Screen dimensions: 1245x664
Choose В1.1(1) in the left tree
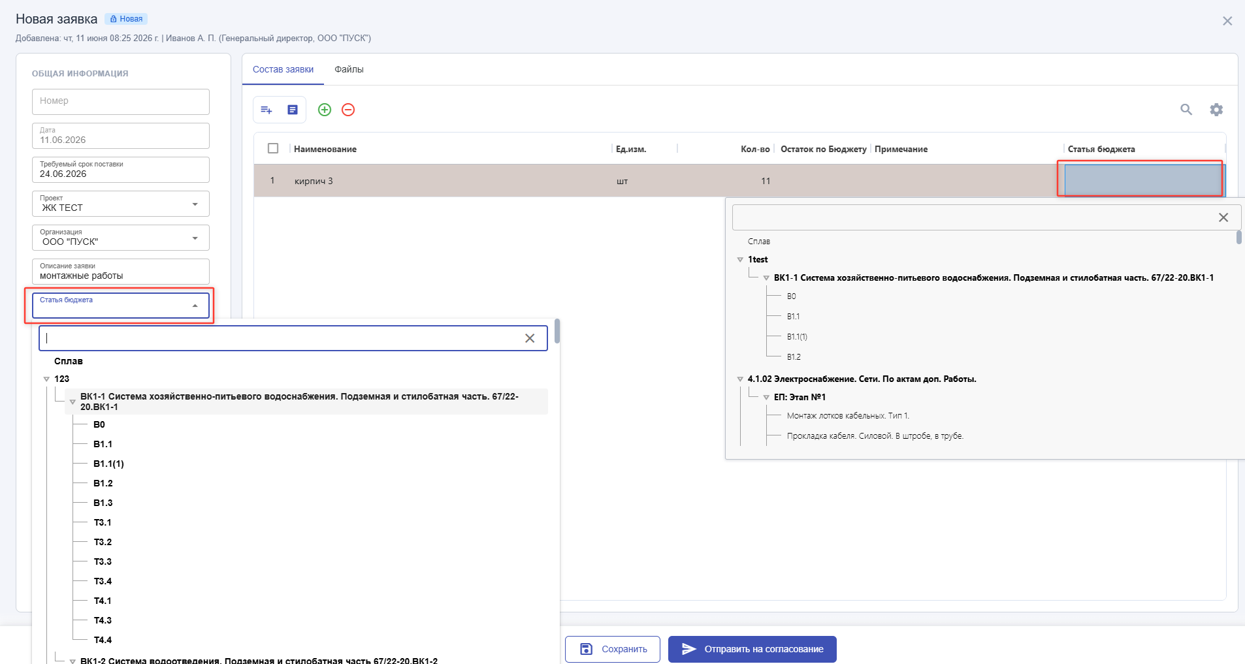108,464
